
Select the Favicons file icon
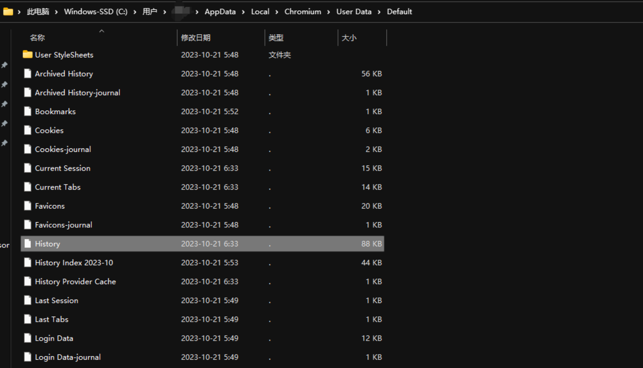(x=28, y=206)
